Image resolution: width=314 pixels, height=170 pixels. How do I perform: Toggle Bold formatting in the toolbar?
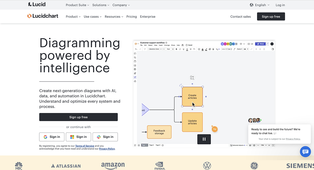(176, 49)
